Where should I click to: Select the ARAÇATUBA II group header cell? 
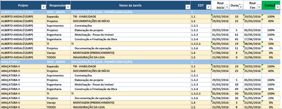point(23,62)
